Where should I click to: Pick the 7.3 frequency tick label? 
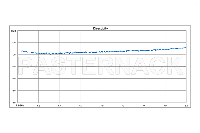tap(123, 106)
